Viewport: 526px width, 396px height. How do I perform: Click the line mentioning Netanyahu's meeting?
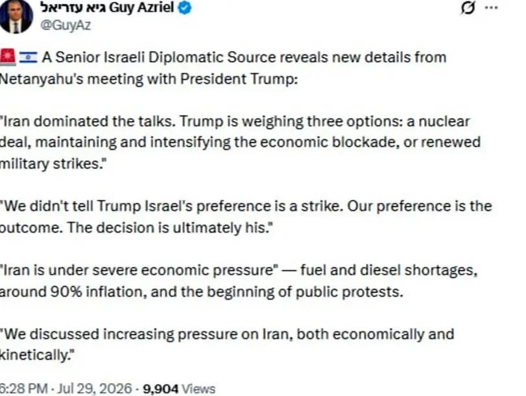point(149,79)
